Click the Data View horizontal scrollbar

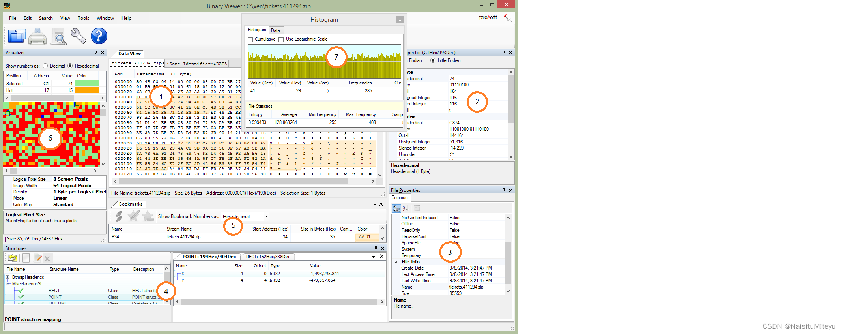click(x=244, y=182)
